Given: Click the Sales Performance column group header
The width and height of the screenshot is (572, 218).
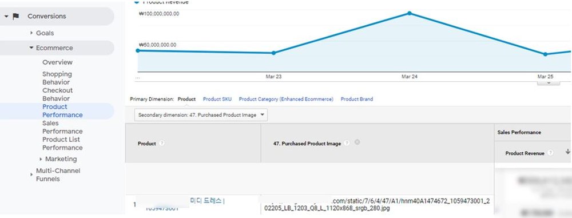Looking at the screenshot, I should point(519,132).
